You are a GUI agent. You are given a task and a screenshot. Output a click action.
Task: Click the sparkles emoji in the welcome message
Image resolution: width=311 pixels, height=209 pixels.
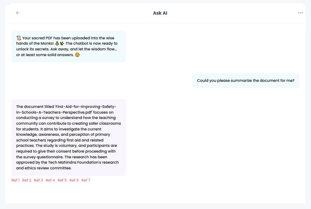(x=62, y=43)
